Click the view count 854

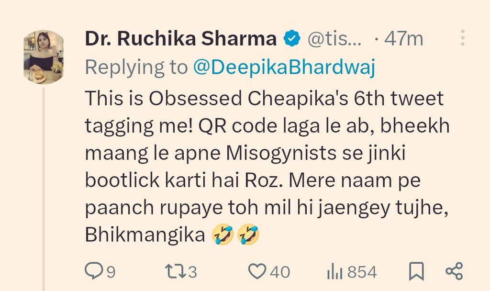coord(362,272)
